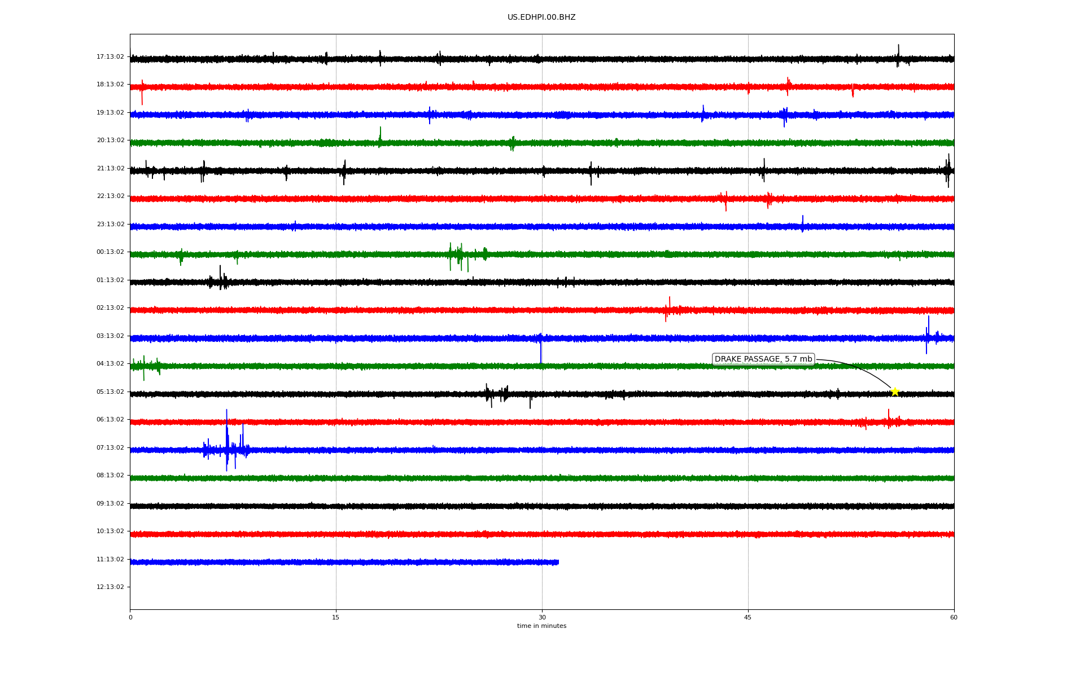Click the x-axis tick label 15
Viewport: 1084px width, 677px height.
click(336, 617)
